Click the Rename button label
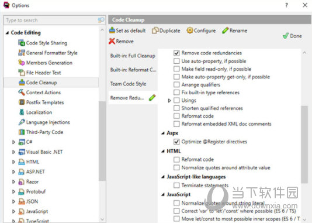 point(238,30)
